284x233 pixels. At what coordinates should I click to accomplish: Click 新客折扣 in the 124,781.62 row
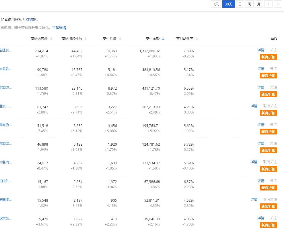coord(268,151)
